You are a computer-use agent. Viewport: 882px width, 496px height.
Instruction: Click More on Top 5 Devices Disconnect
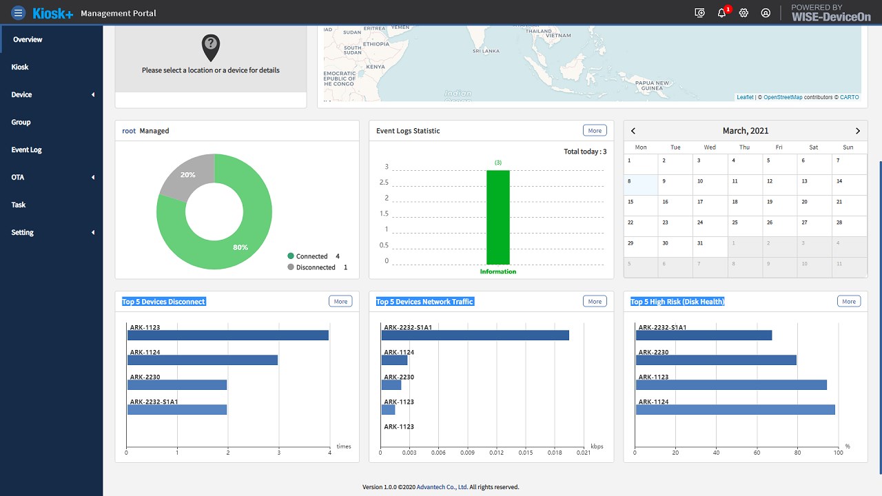(340, 301)
